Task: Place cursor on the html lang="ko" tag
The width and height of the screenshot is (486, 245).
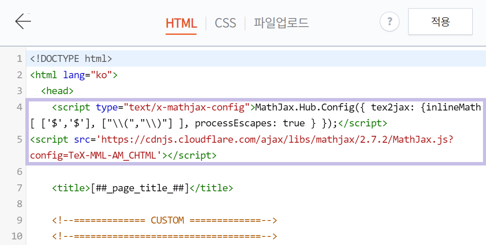Action: (74, 75)
